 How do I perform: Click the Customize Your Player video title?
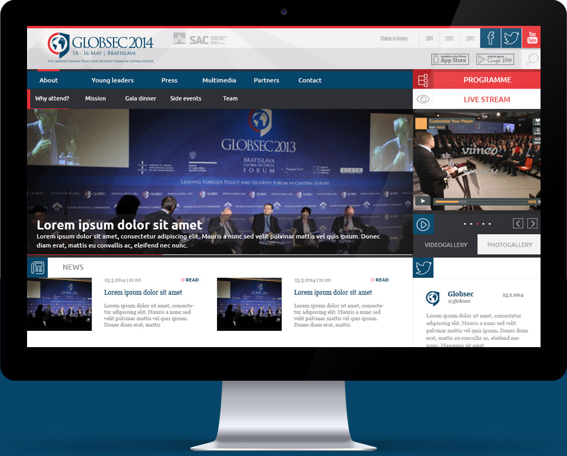(x=452, y=121)
